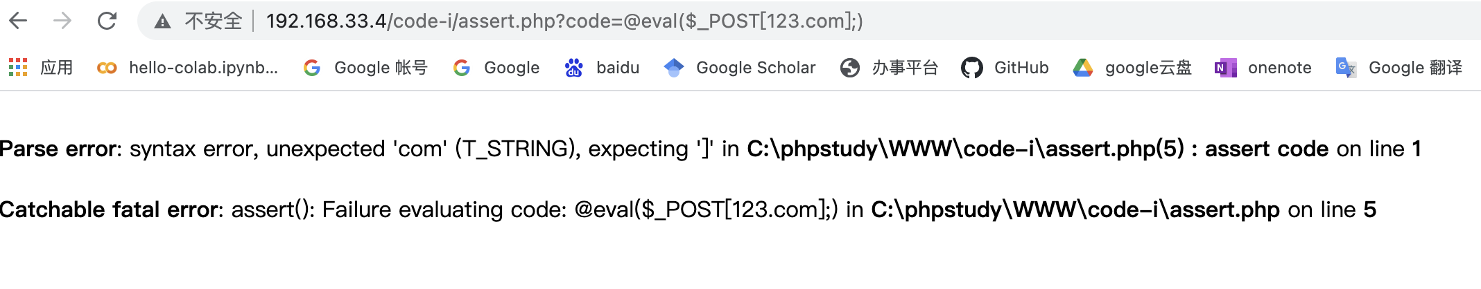Image resolution: width=1481 pixels, height=289 pixels.
Task: Click the Google Translate icon
Action: 1345,68
